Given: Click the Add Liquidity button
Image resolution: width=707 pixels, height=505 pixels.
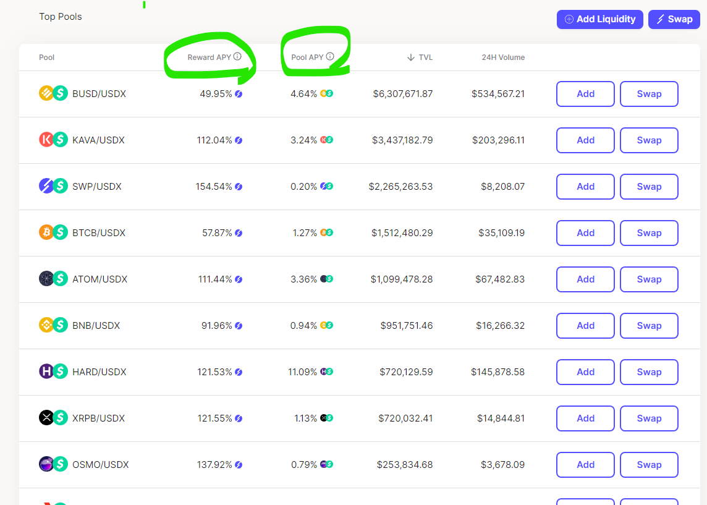Looking at the screenshot, I should click(599, 19).
